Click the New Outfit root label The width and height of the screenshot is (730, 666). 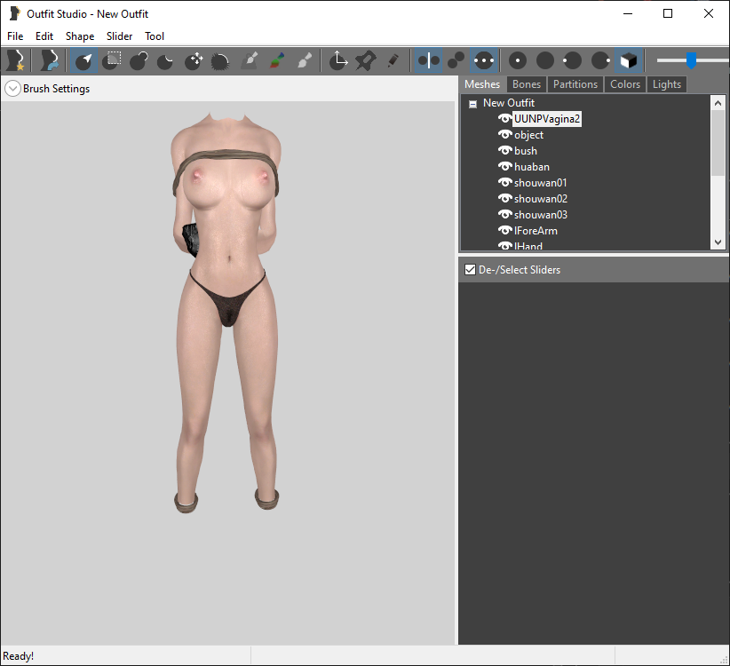pyautogui.click(x=508, y=103)
